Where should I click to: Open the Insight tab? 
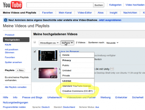click(114, 13)
